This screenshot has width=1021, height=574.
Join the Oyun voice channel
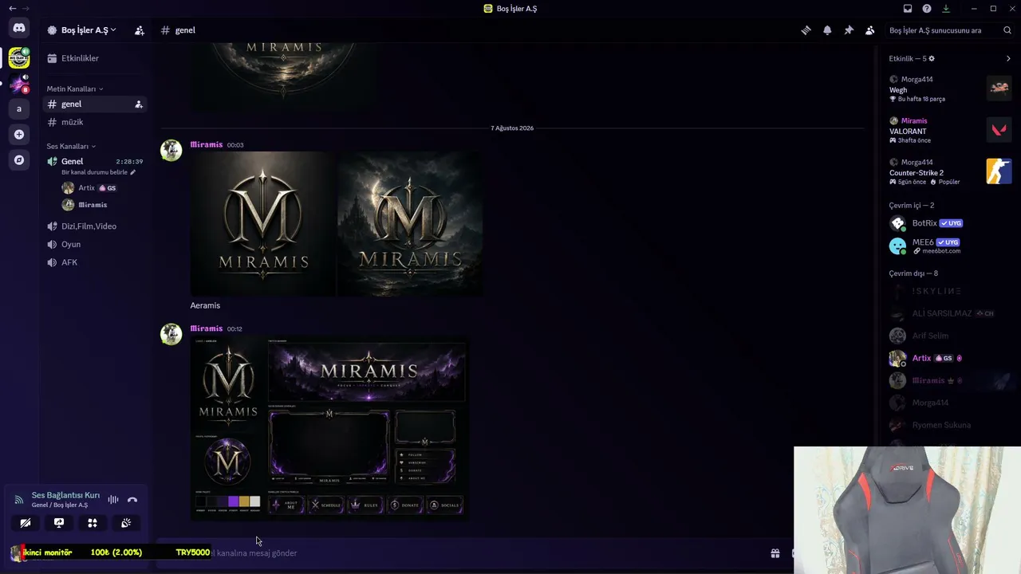point(95,245)
